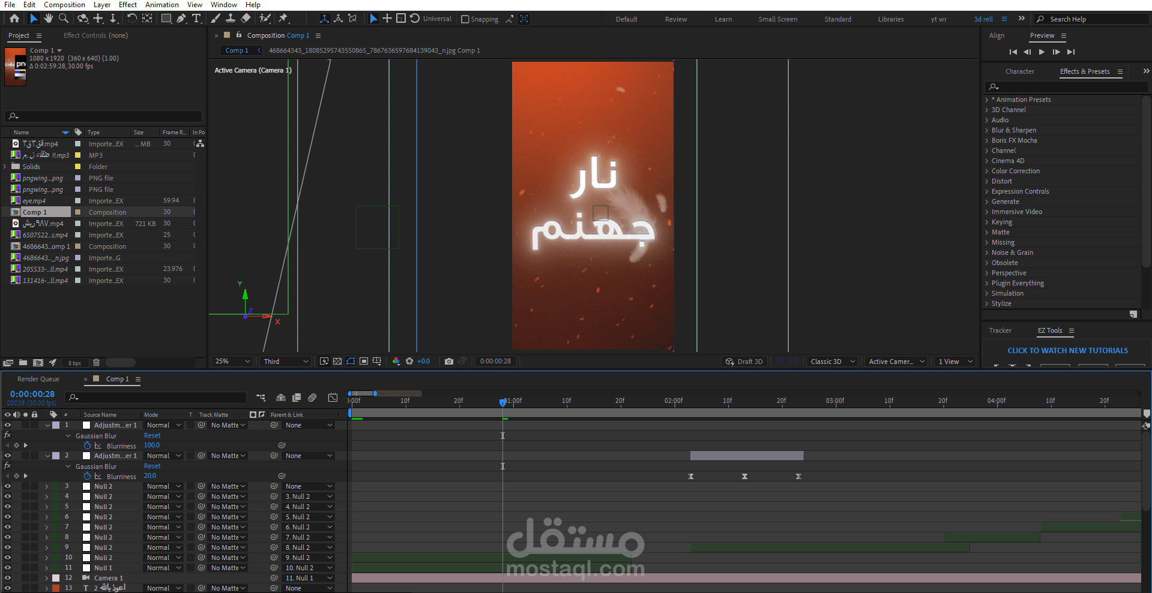Jump to first frame in Preview
Viewport: 1152px width, 593px height.
coord(1013,52)
